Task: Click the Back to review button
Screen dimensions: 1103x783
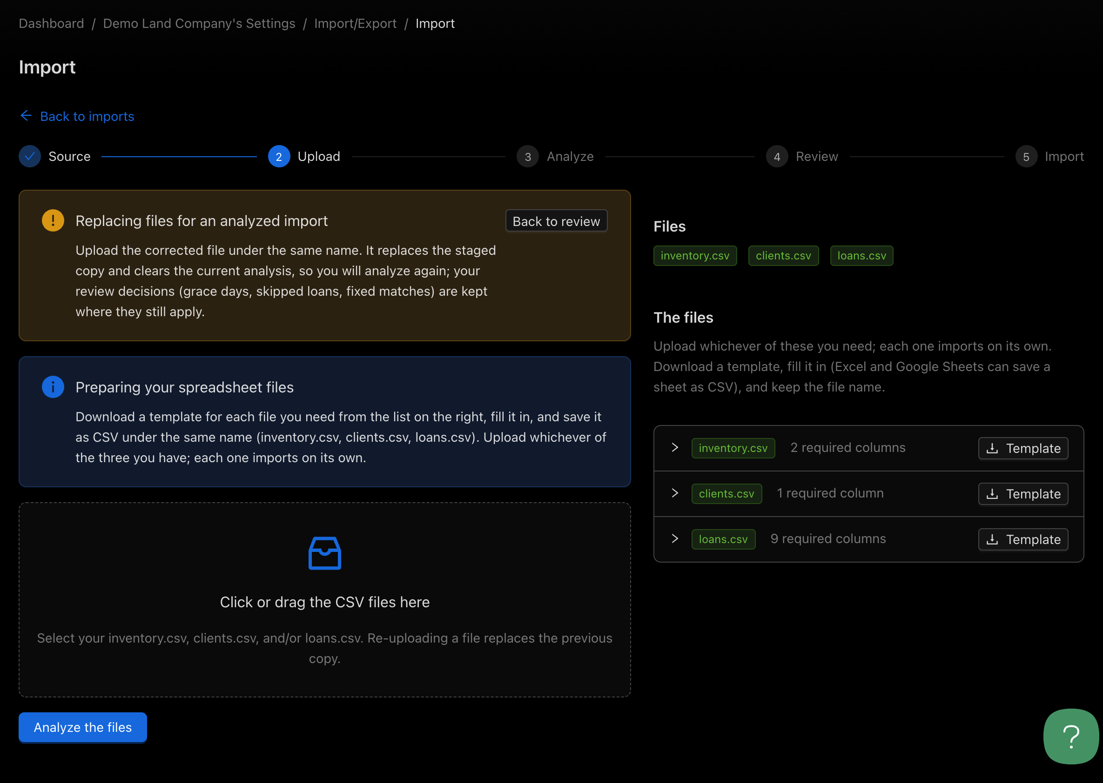Action: 556,221
